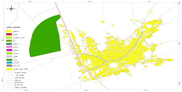182x92 pixels.
Task: Click the red تجاری legend swatch
Action: pos(9,34)
